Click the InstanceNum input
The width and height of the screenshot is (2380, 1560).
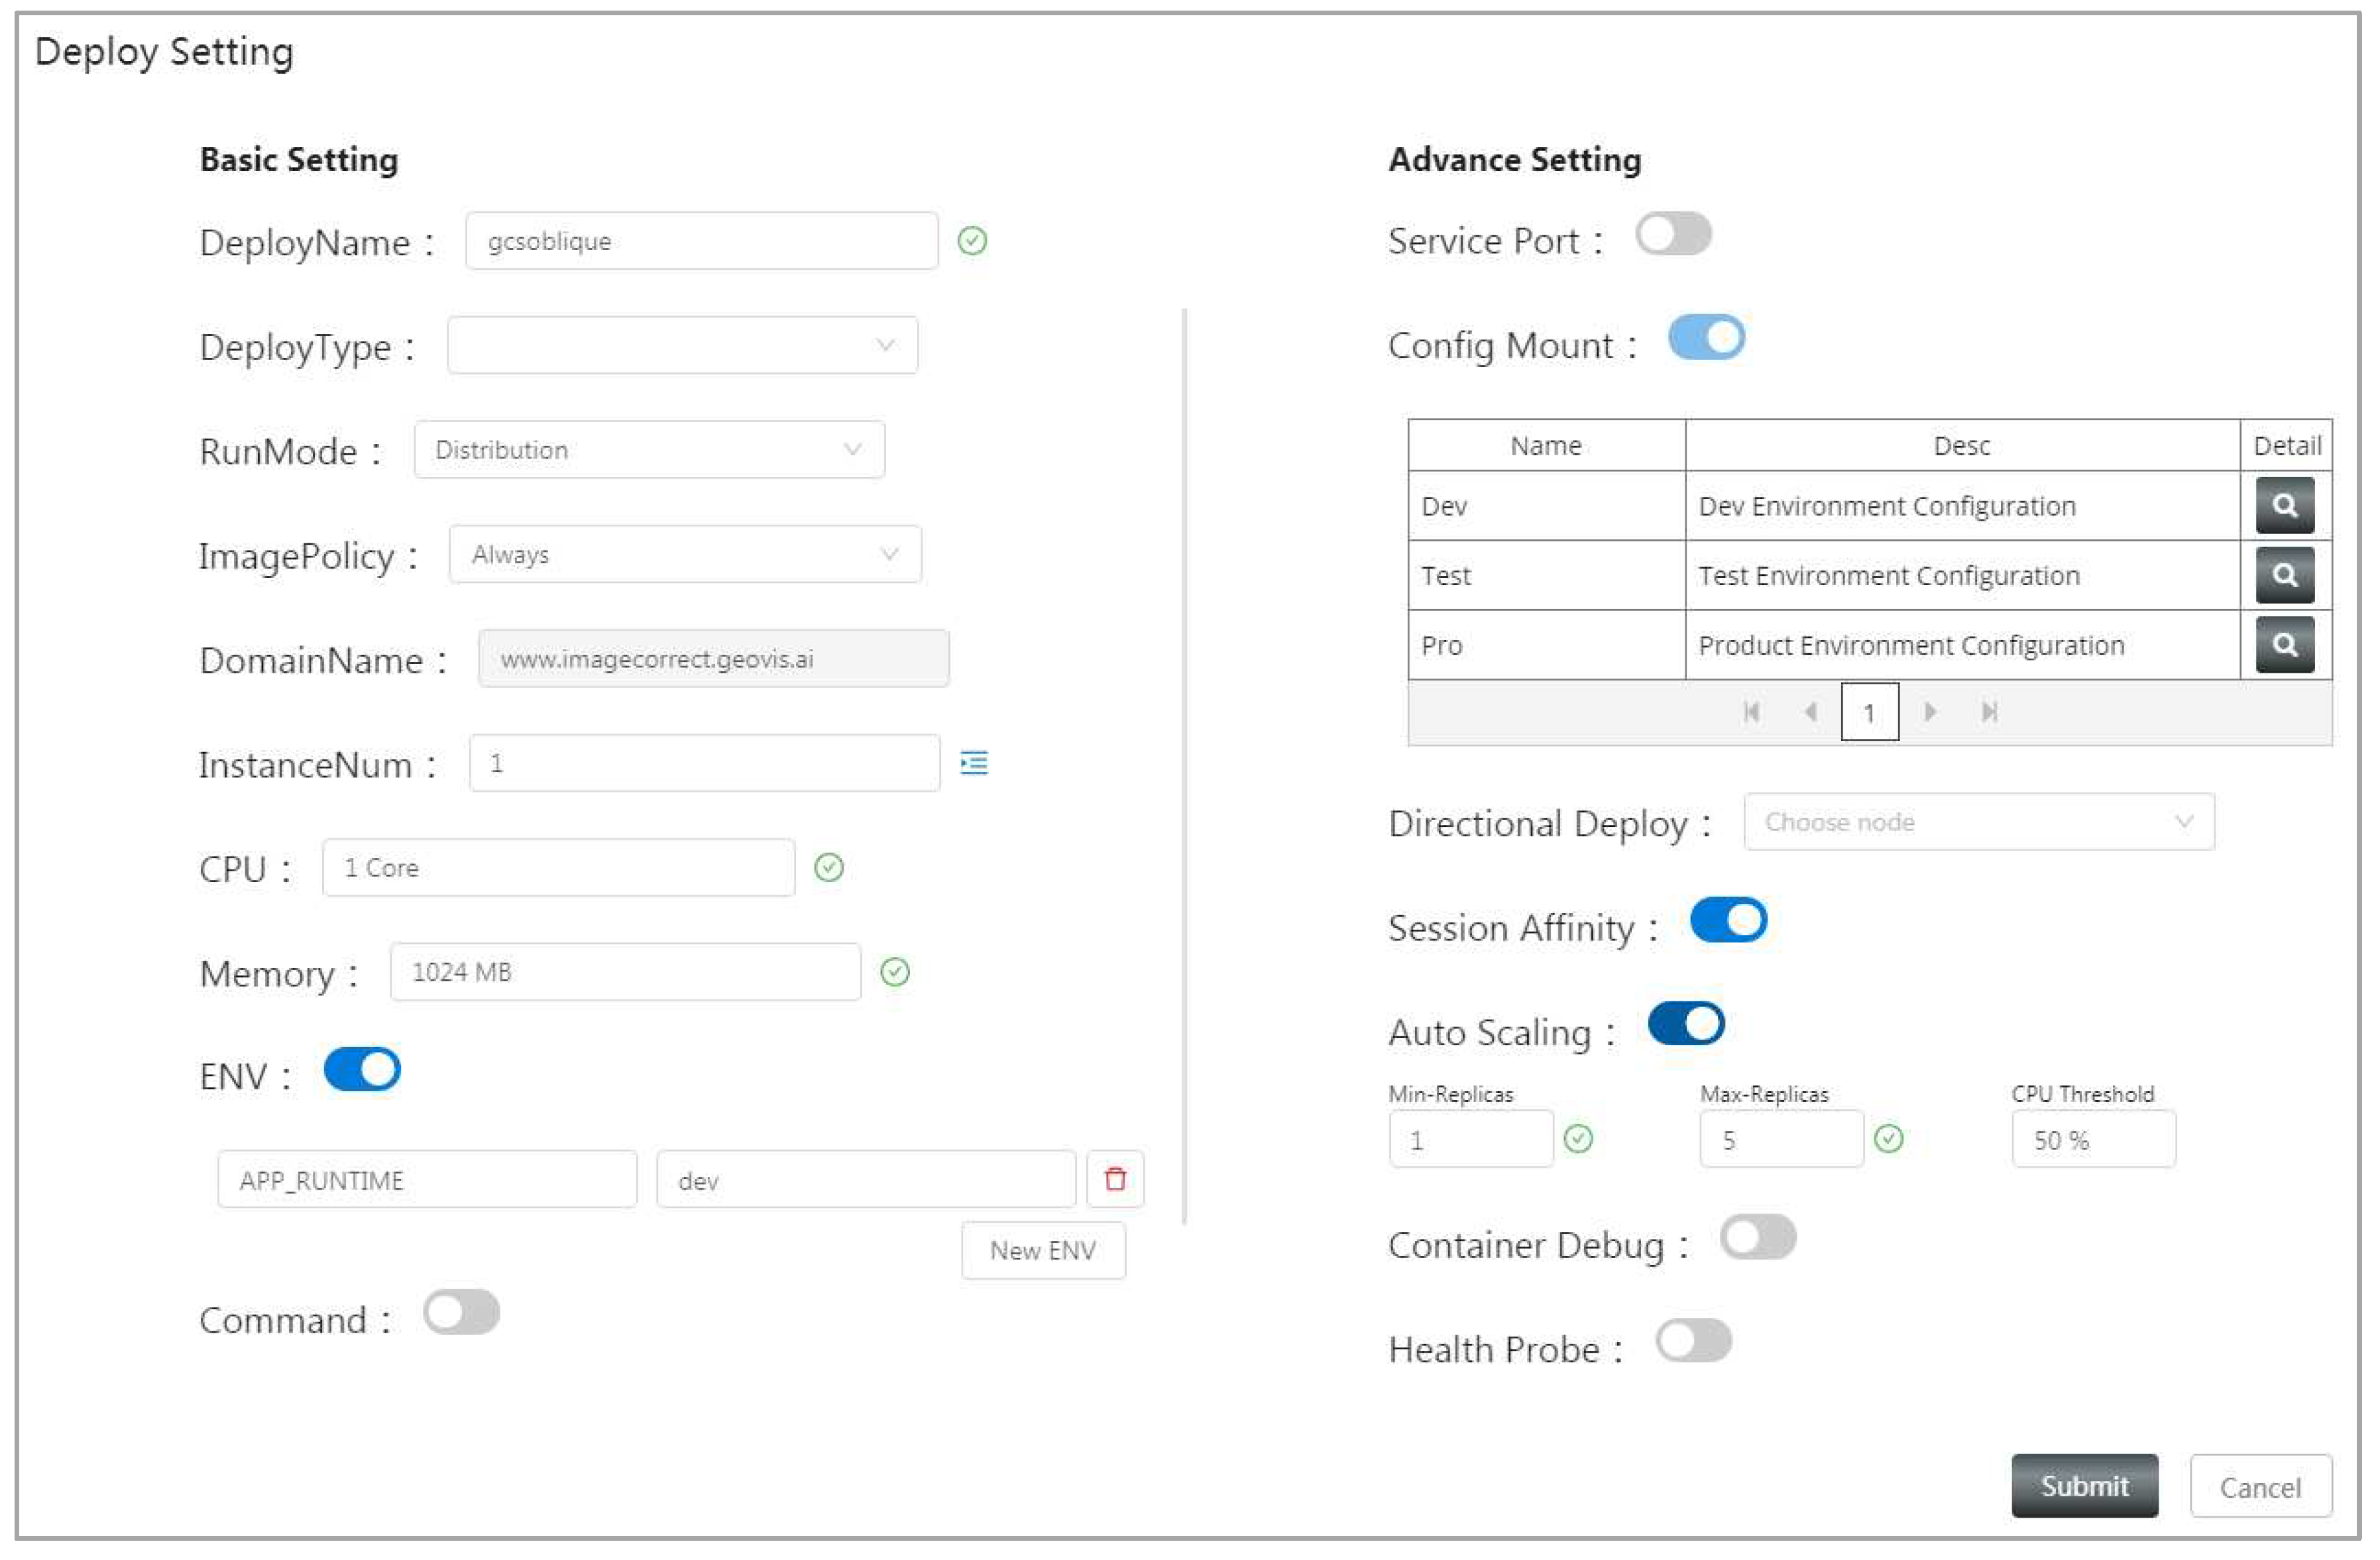click(705, 764)
